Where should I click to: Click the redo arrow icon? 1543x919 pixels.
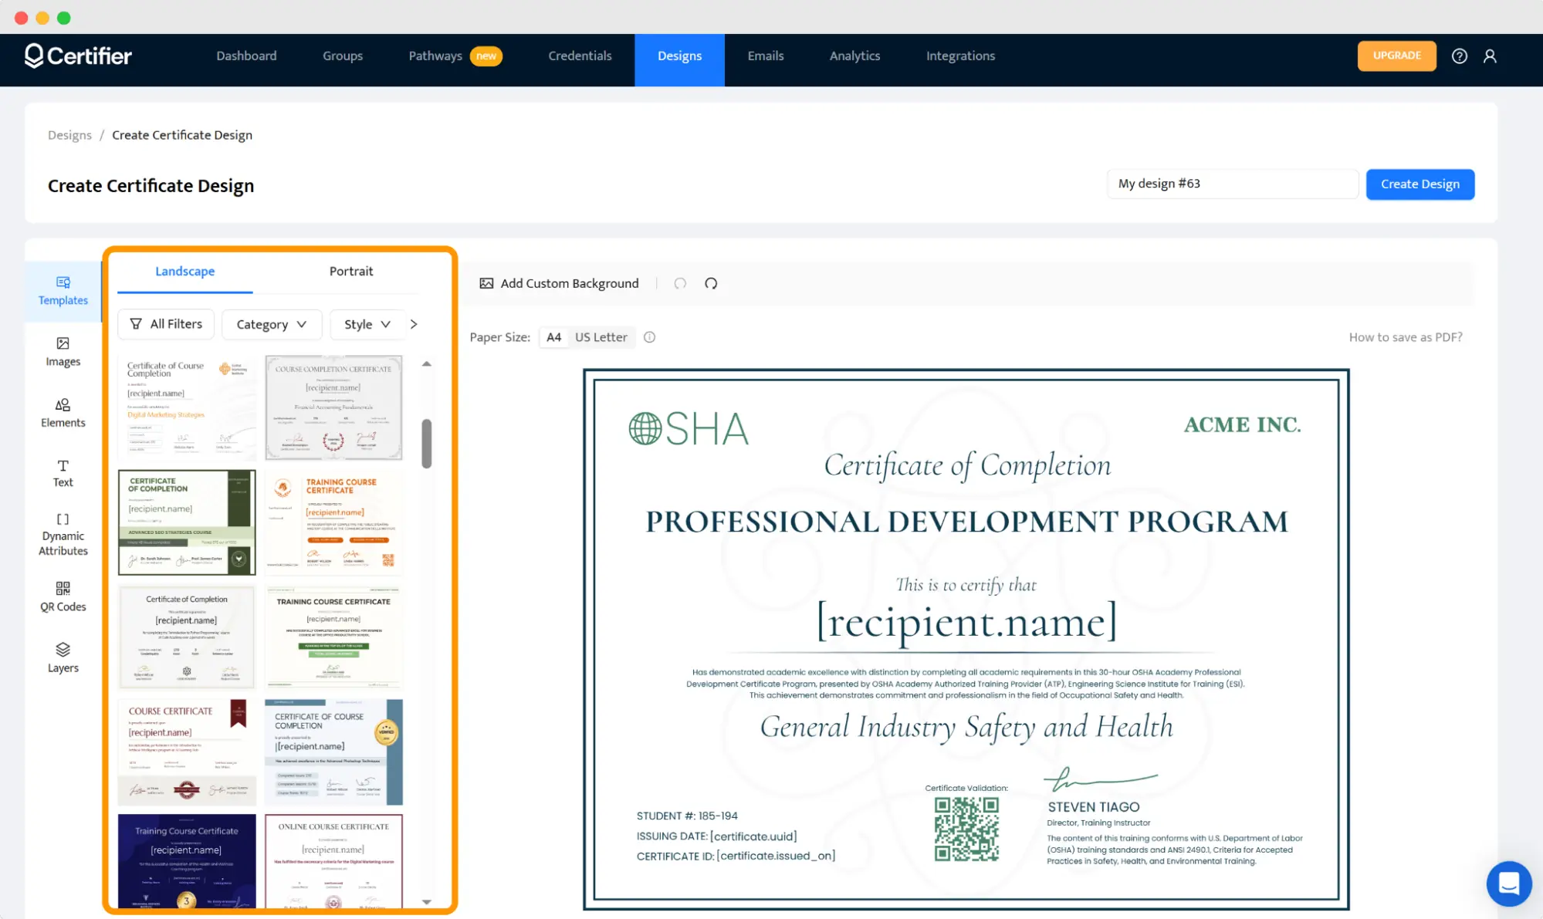711,283
